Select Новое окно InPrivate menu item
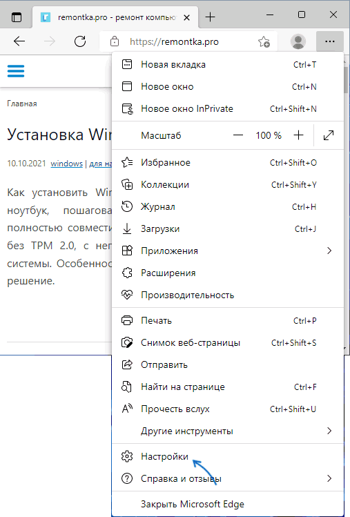The width and height of the screenshot is (350, 517). [x=228, y=109]
